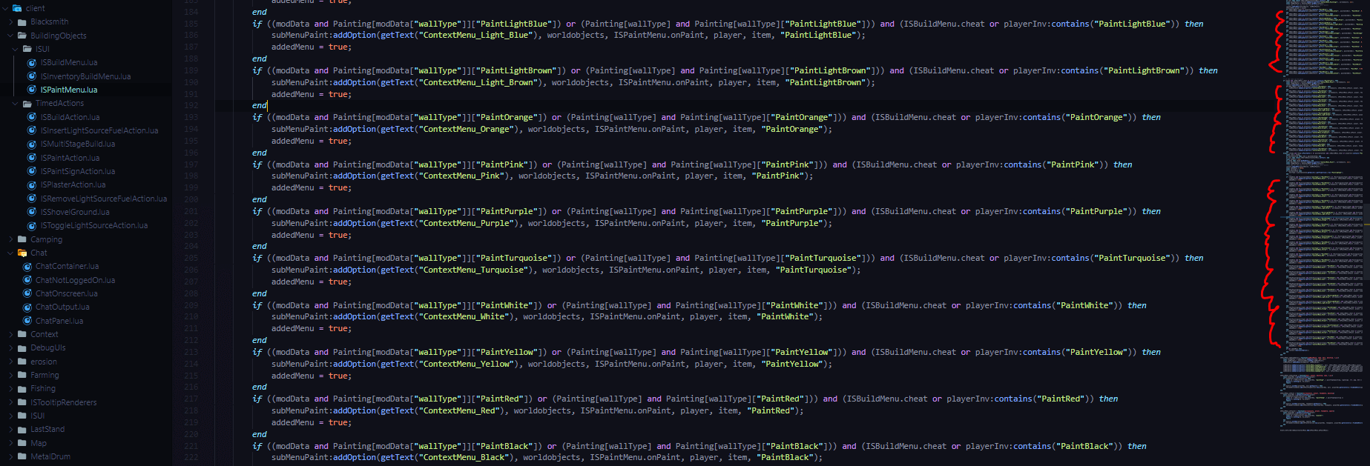Click the MetalDrum folder icon
This screenshot has width=1370, height=466.
click(22, 456)
